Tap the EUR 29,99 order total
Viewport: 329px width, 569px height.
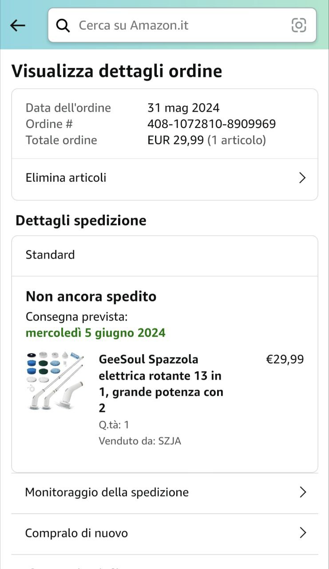tap(175, 140)
